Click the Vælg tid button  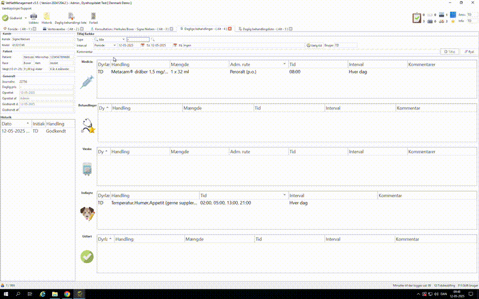[314, 45]
